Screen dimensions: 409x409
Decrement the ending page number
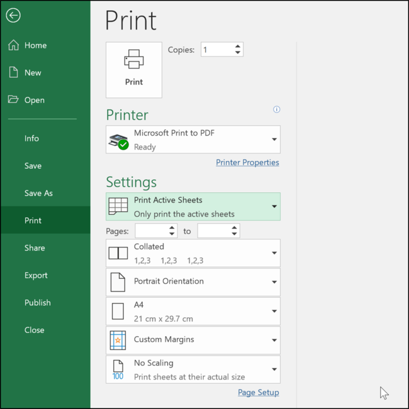(x=234, y=234)
